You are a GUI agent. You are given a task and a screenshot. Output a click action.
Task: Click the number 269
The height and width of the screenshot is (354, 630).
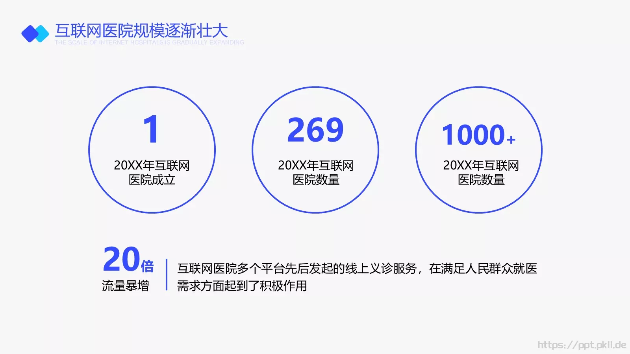click(x=315, y=130)
